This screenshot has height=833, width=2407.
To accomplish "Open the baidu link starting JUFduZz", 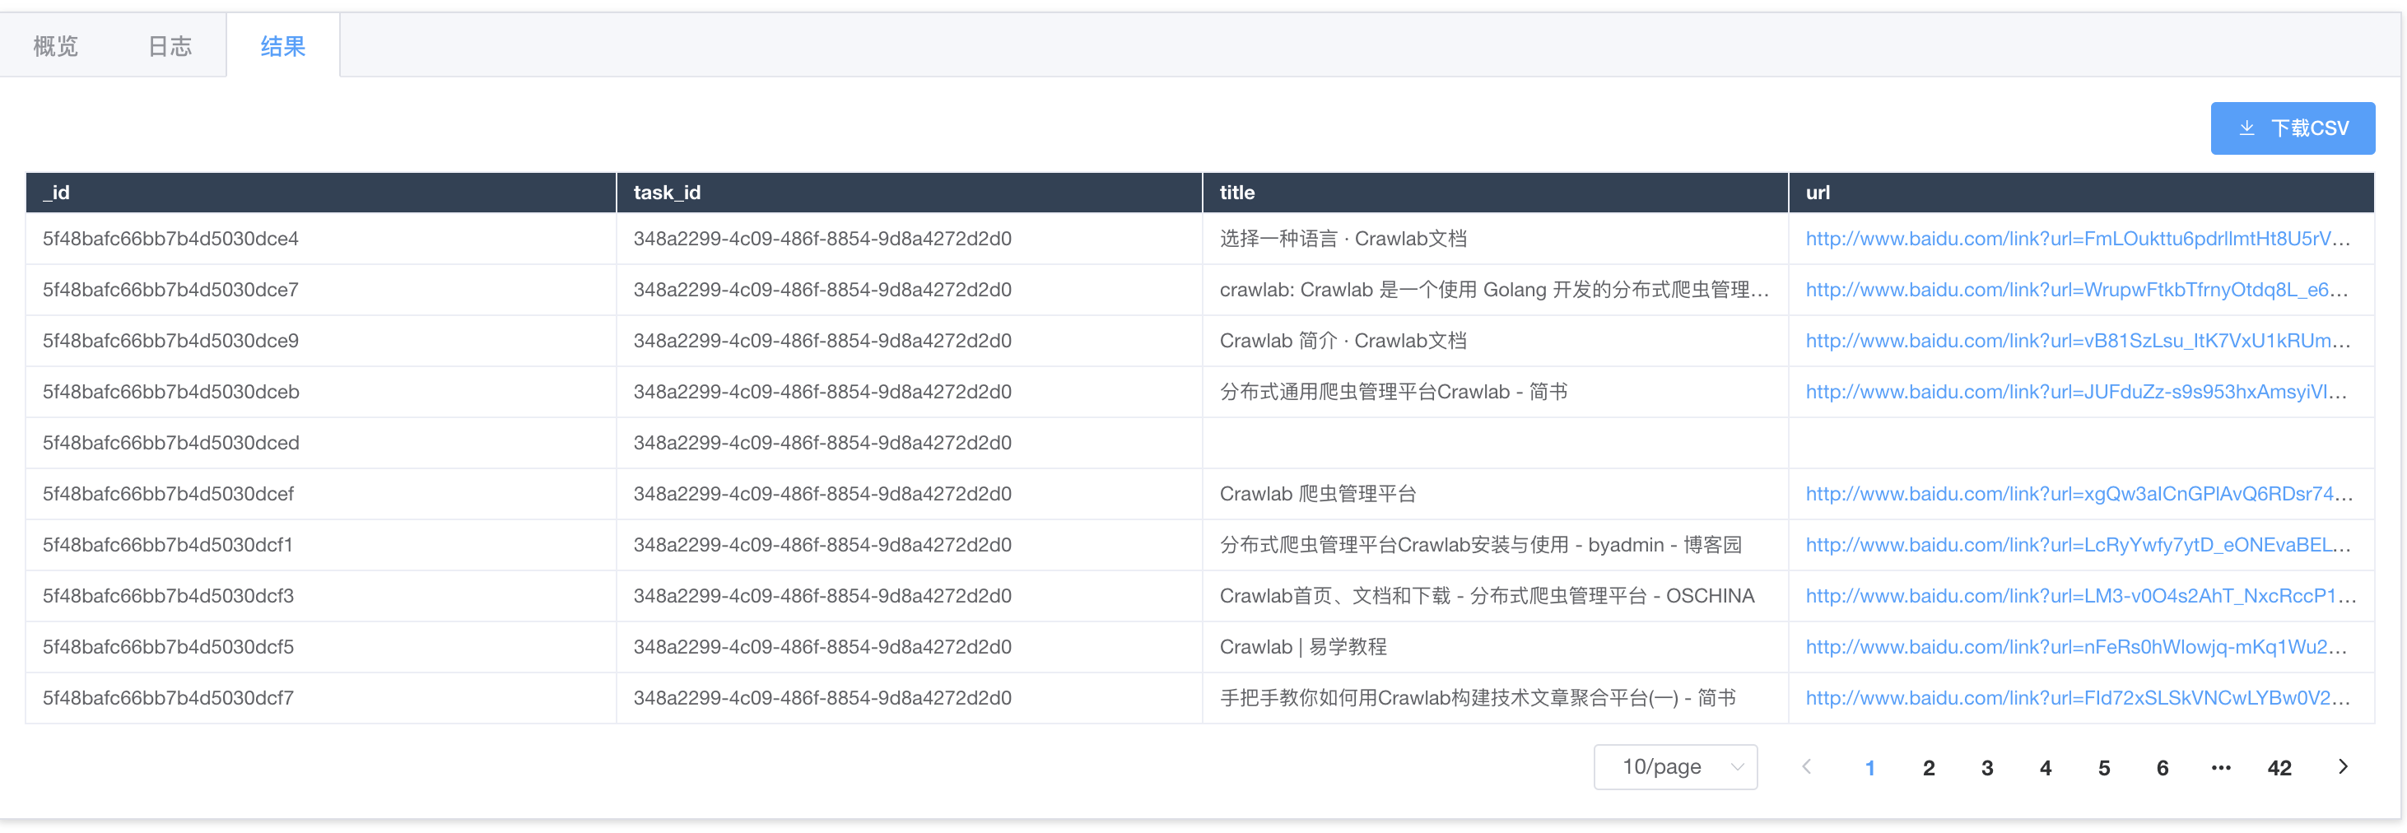I will click(x=2077, y=391).
